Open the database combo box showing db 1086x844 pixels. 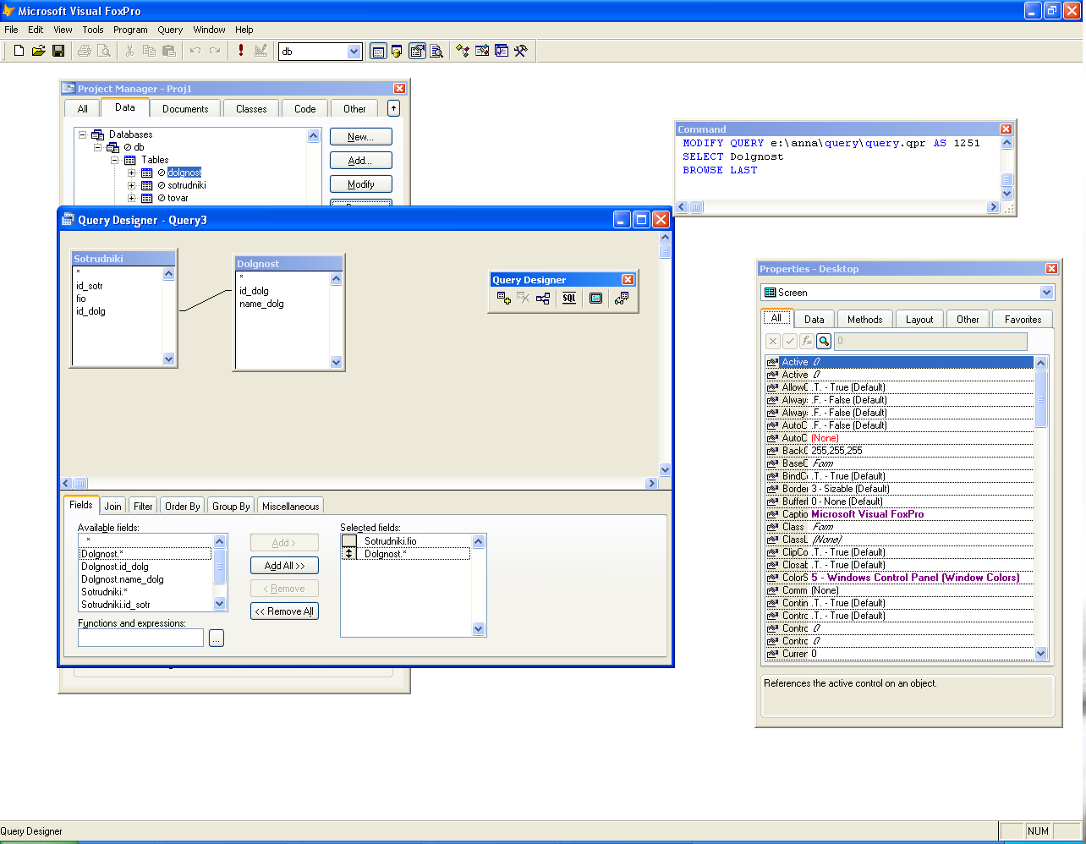[354, 52]
